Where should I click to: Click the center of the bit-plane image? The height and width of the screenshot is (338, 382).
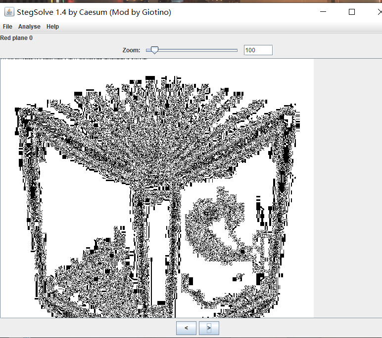(x=157, y=188)
